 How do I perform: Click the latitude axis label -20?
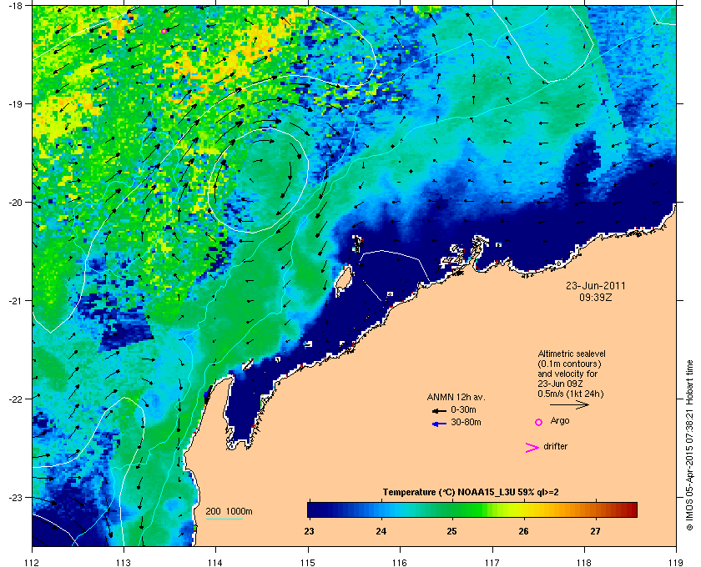[15, 203]
